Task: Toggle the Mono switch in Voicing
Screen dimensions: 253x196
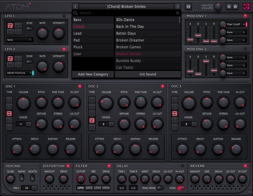Action: [22, 178]
